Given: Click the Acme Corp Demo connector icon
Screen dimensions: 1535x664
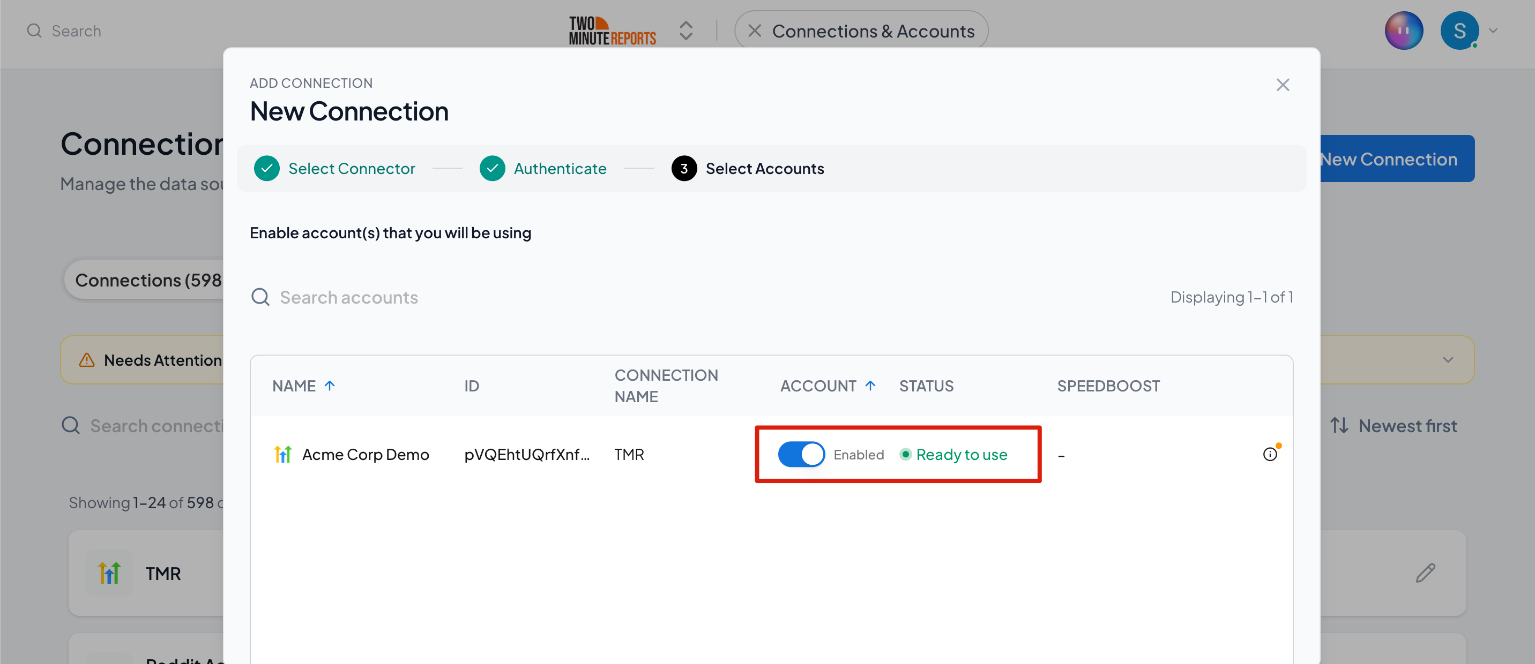Looking at the screenshot, I should (x=282, y=455).
